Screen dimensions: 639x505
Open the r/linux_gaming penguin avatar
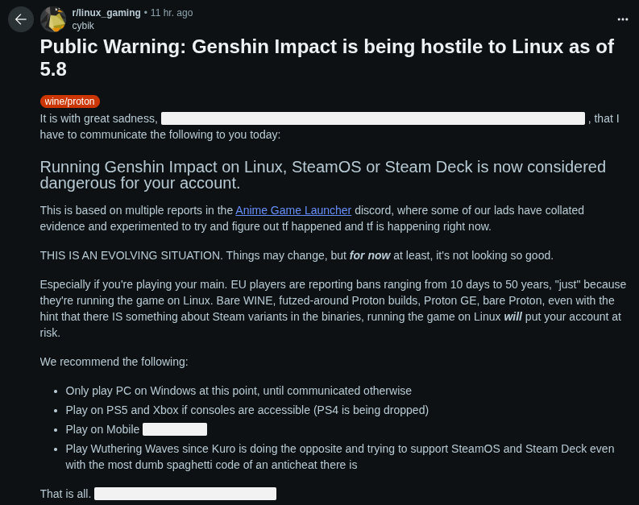[53, 19]
